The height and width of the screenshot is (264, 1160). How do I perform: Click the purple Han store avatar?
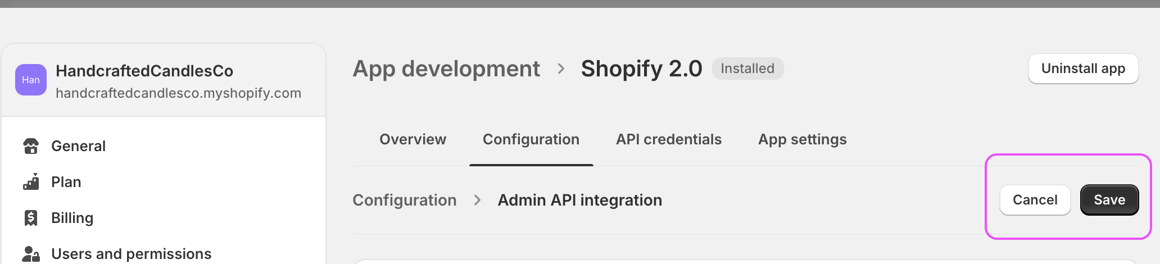(x=31, y=80)
